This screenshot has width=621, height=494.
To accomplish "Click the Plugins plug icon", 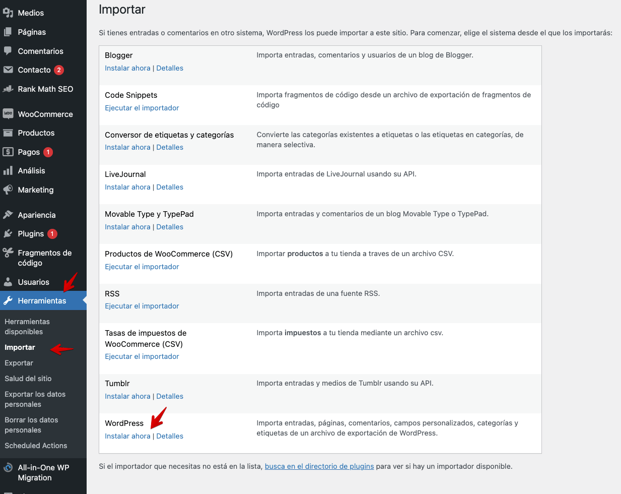I will point(8,233).
